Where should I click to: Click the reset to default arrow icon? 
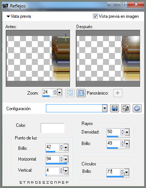(x=137, y=108)
